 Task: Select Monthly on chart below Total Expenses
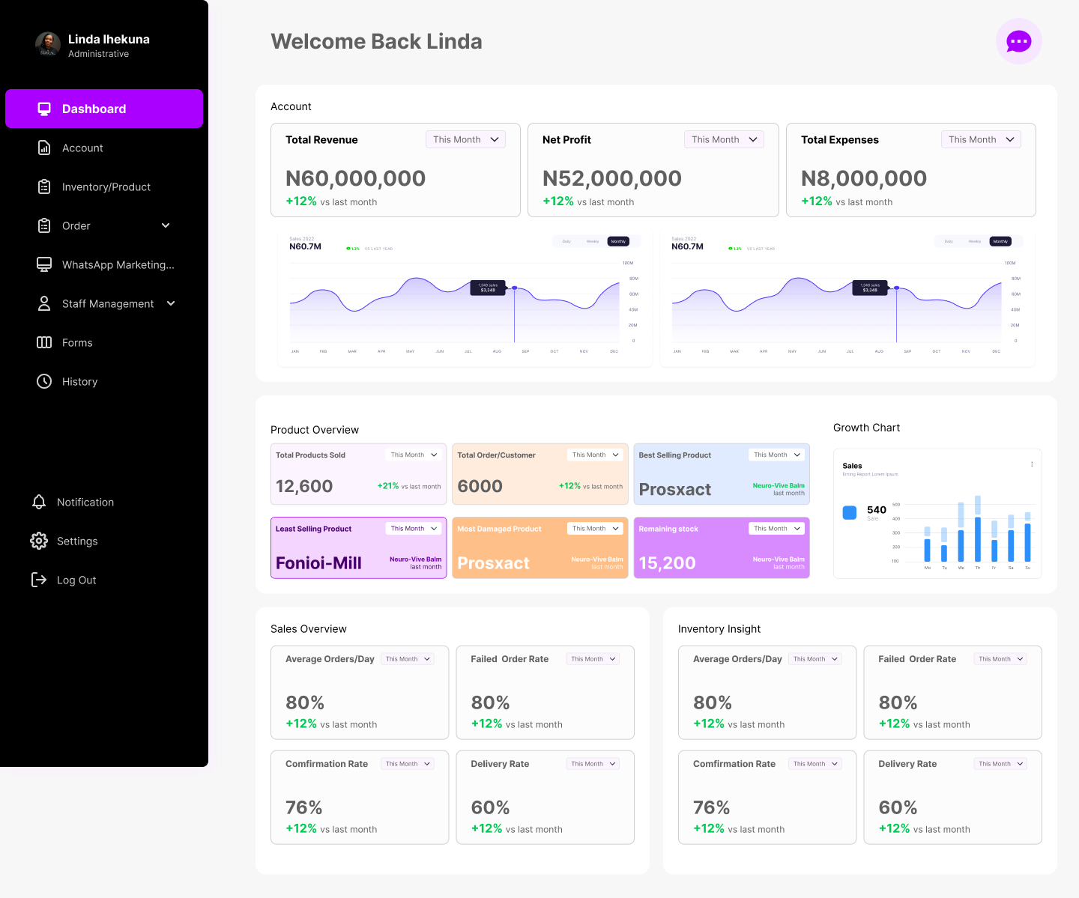[1000, 241]
